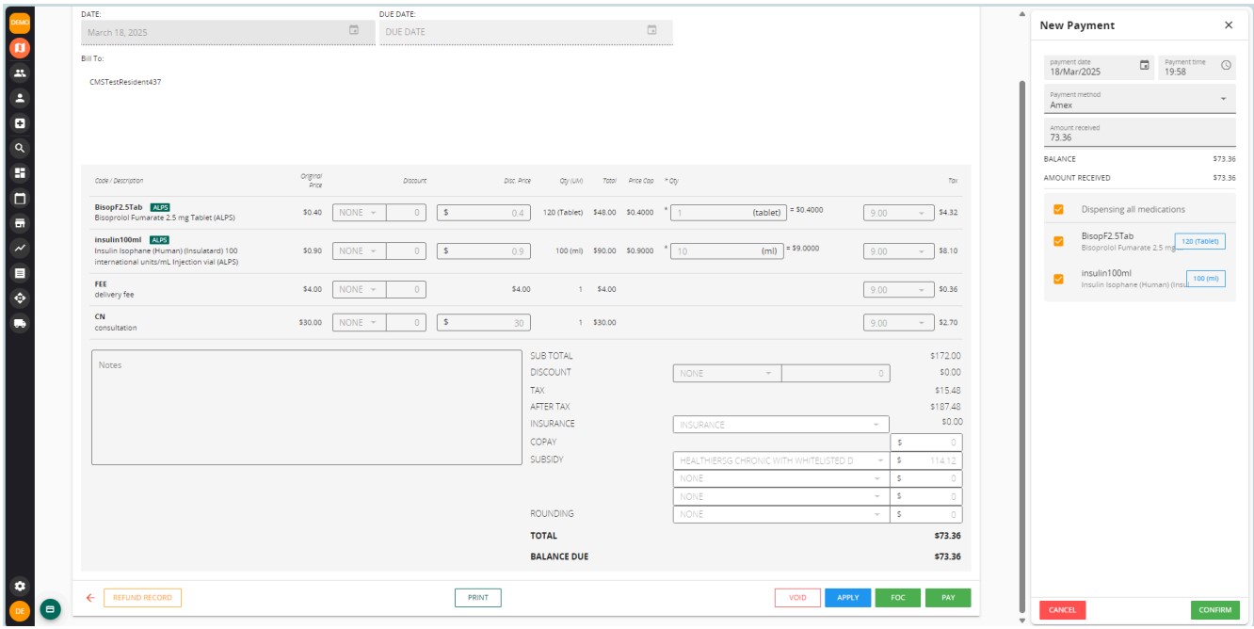Screen dimensions: 1254x629
Task: Click the green PAY button
Action: (948, 597)
